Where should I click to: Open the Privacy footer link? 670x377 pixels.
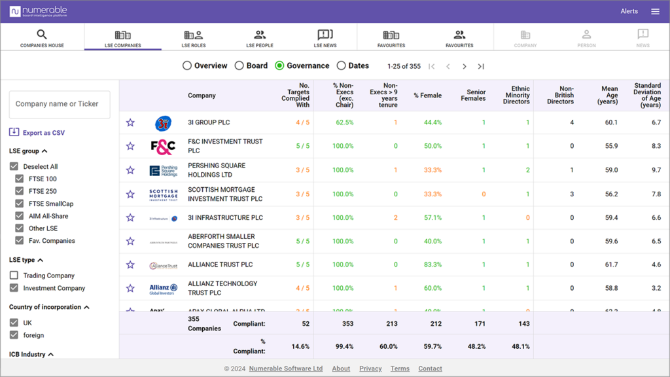click(370, 368)
